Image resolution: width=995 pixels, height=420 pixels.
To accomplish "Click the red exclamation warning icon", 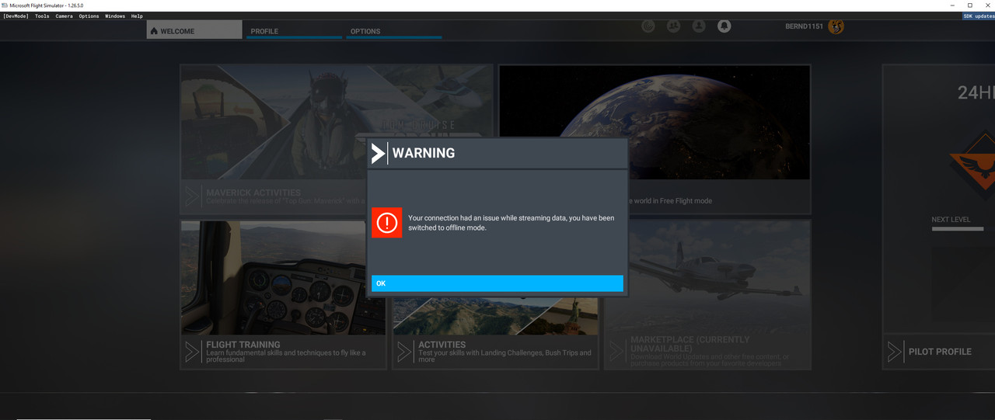I will pyautogui.click(x=386, y=223).
